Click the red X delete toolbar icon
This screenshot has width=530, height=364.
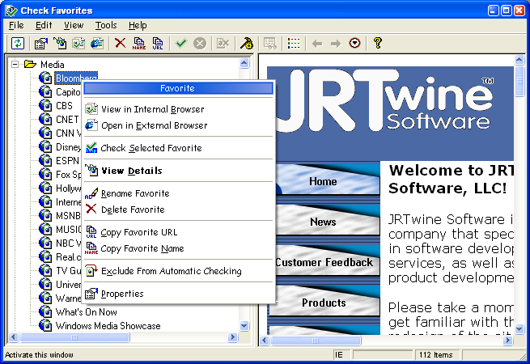[120, 43]
